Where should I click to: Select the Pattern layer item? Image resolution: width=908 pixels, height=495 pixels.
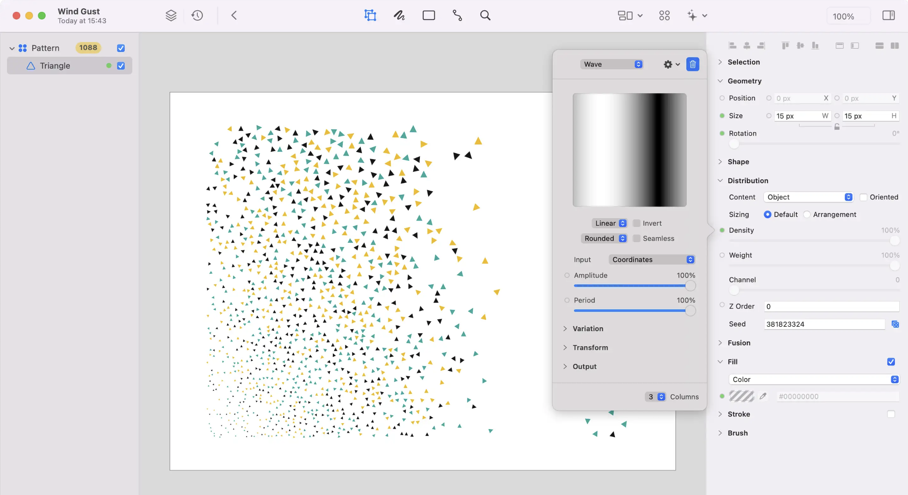tap(46, 48)
